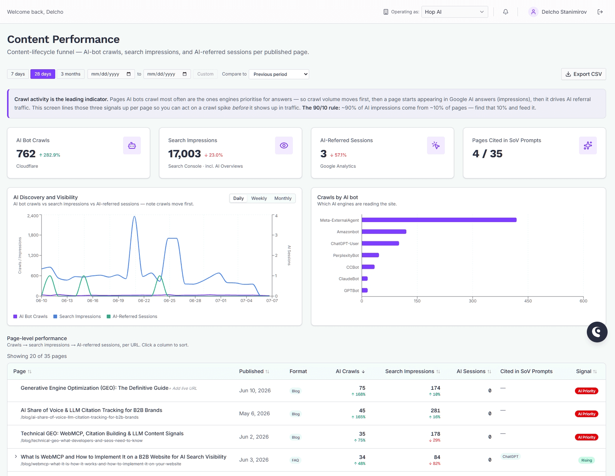
Task: Expand the What Is WebMCP row
Action: tap(16, 456)
